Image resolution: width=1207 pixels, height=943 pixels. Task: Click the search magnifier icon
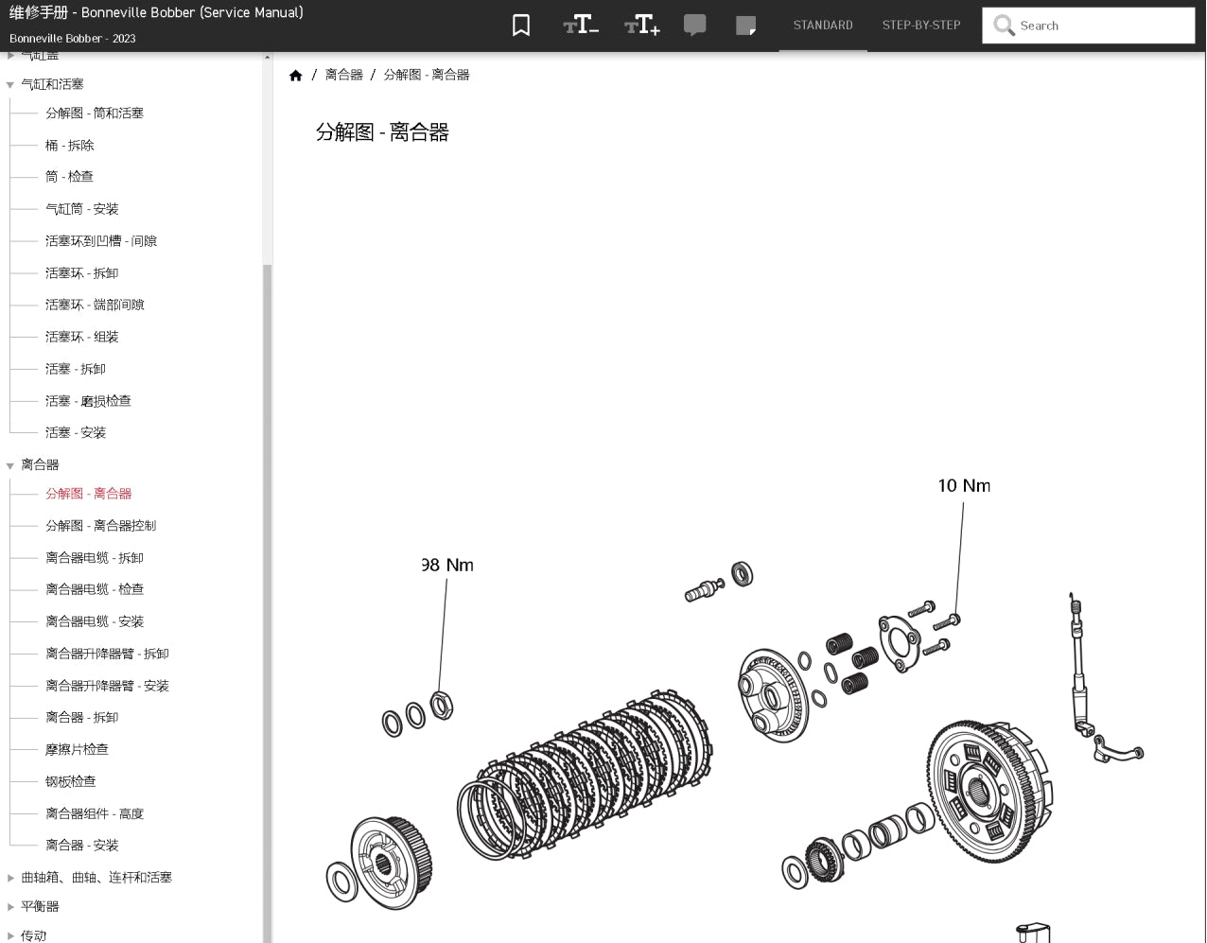[1004, 26]
